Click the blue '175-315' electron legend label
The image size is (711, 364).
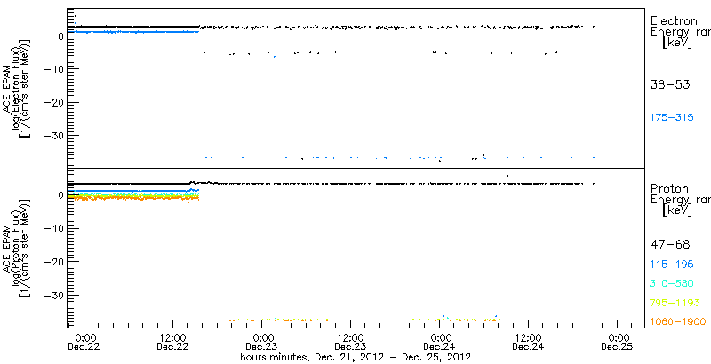672,118
